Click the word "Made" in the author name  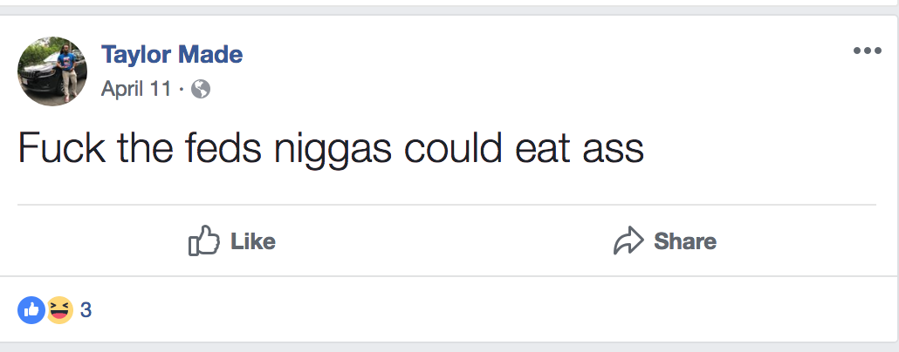[x=210, y=55]
